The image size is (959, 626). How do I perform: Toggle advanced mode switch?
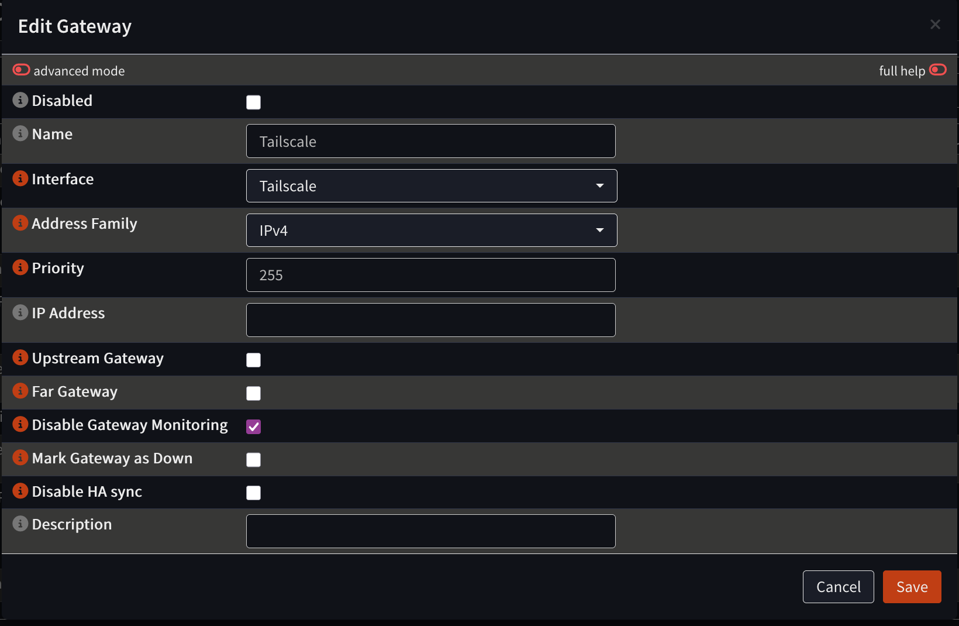coord(22,70)
